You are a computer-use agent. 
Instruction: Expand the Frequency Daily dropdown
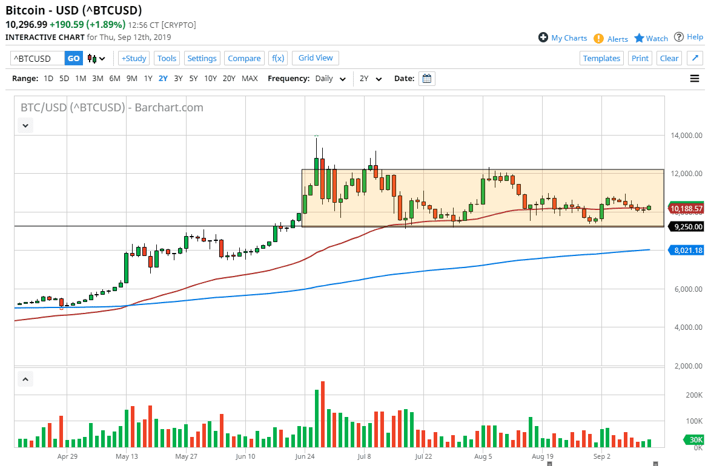coord(331,79)
